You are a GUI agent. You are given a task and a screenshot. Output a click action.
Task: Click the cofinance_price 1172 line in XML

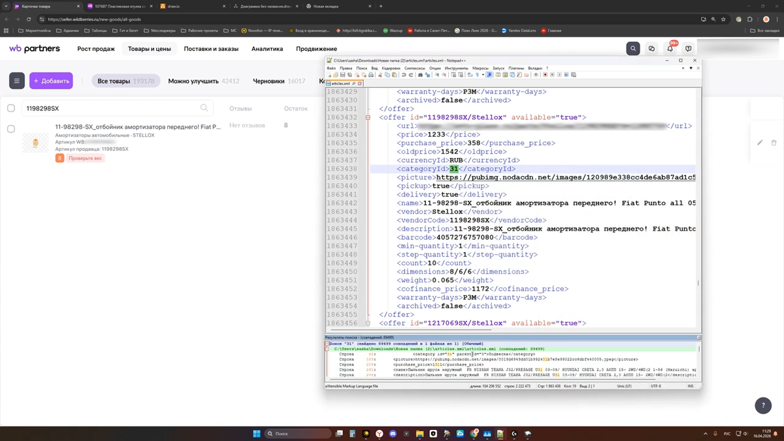click(x=482, y=289)
